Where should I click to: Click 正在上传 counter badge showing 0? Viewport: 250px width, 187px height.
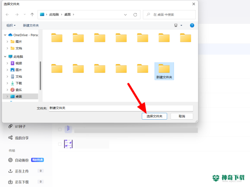click(x=40, y=171)
